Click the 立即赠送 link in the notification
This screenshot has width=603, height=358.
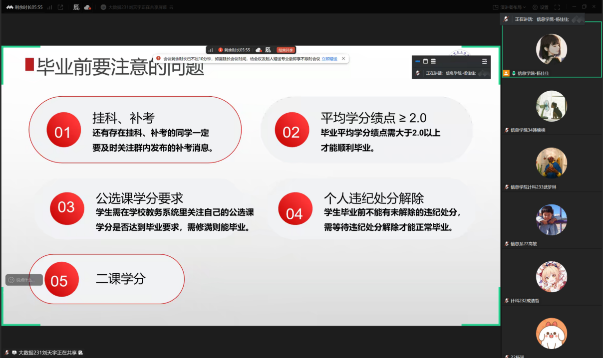tap(329, 59)
